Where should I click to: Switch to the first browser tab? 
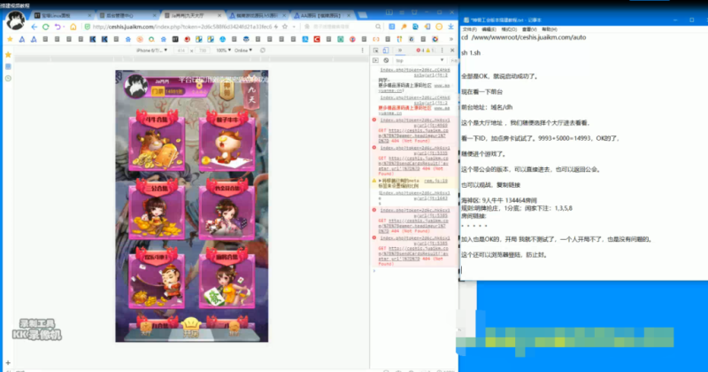point(48,13)
